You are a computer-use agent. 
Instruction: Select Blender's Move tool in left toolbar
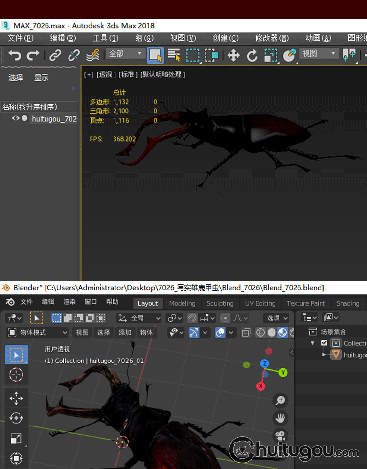[x=16, y=398]
